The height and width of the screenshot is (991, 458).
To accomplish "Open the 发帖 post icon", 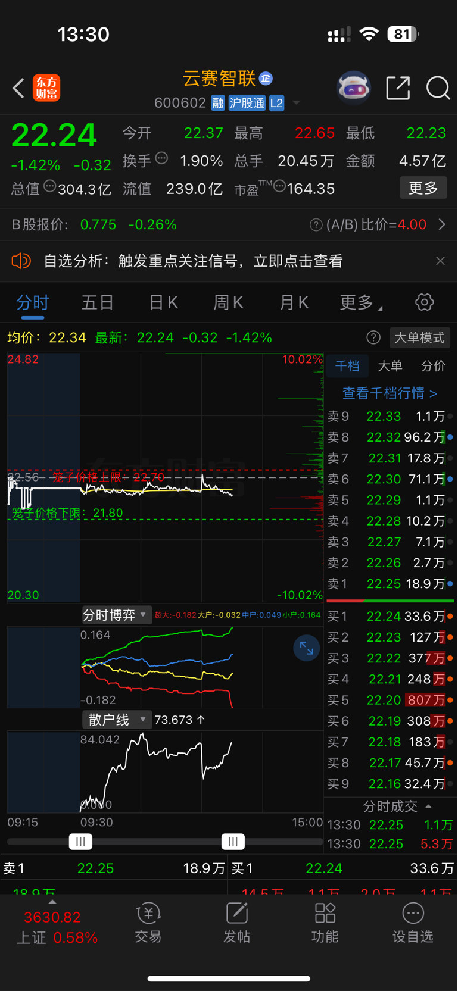I will (x=236, y=923).
